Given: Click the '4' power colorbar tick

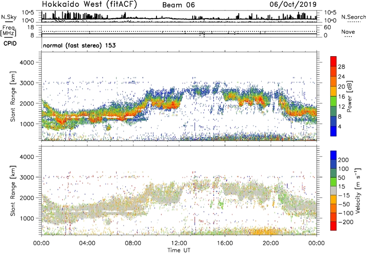Looking at the screenshot, I should (339, 126).
